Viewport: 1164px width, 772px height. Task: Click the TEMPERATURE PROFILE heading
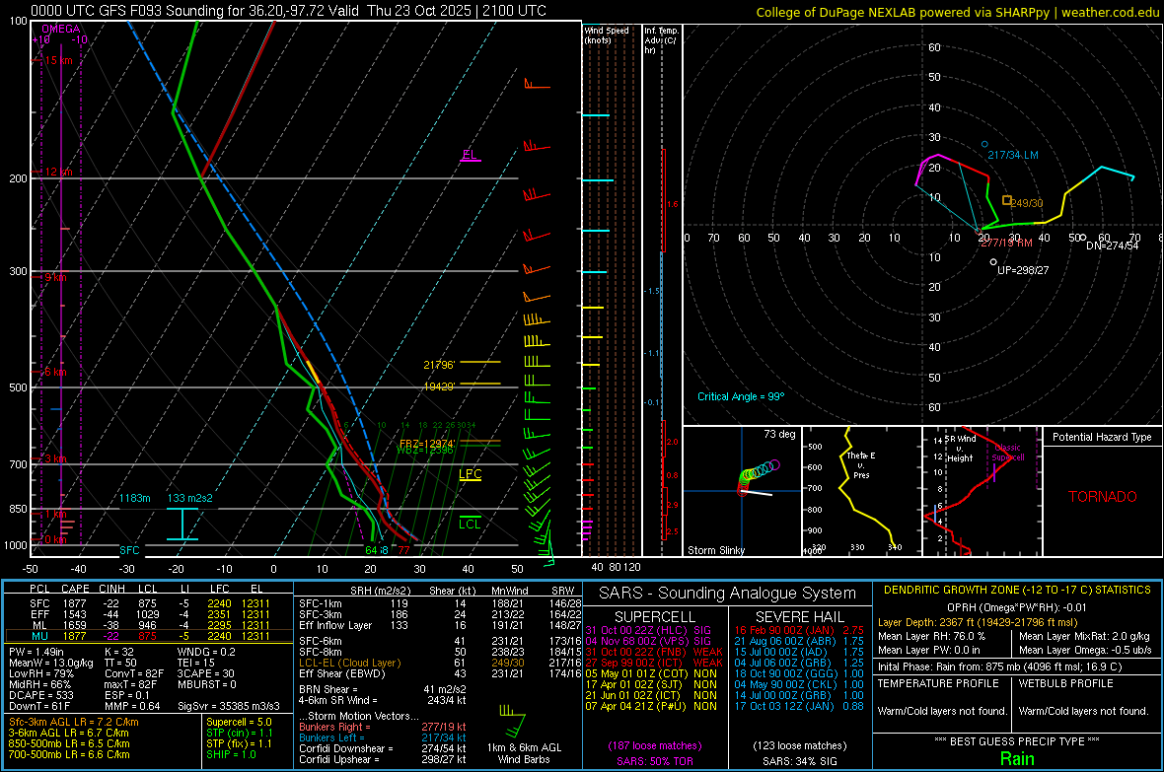coord(938,683)
